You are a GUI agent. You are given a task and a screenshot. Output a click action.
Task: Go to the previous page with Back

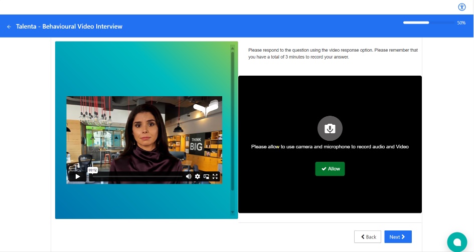coord(368,237)
